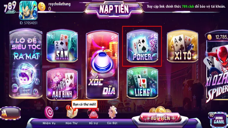Click the Hỗ trợ red telephone icon
228x128 pixels.
pyautogui.click(x=93, y=113)
